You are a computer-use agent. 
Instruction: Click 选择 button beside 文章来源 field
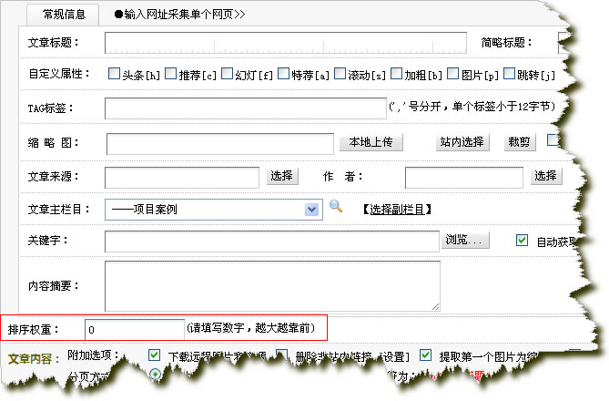281,176
